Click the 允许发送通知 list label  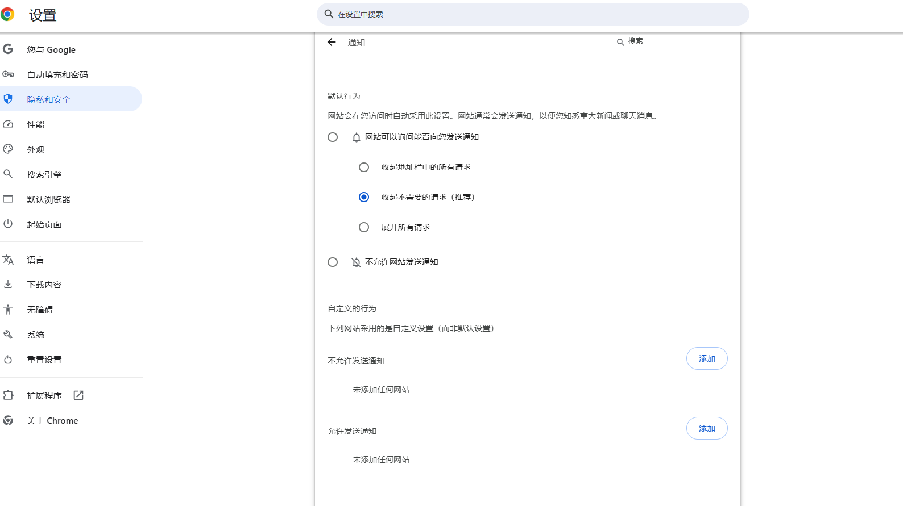coord(352,431)
